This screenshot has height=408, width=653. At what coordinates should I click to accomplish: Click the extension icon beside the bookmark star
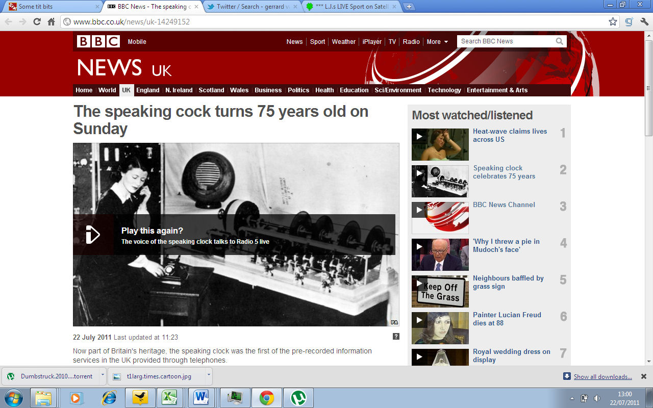point(629,22)
